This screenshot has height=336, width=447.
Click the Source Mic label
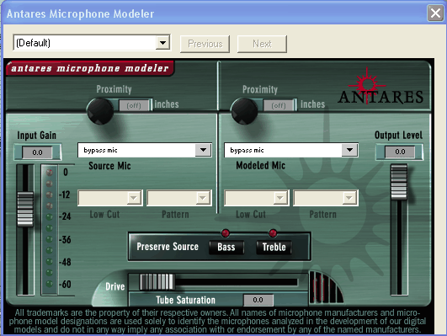pyautogui.click(x=109, y=166)
